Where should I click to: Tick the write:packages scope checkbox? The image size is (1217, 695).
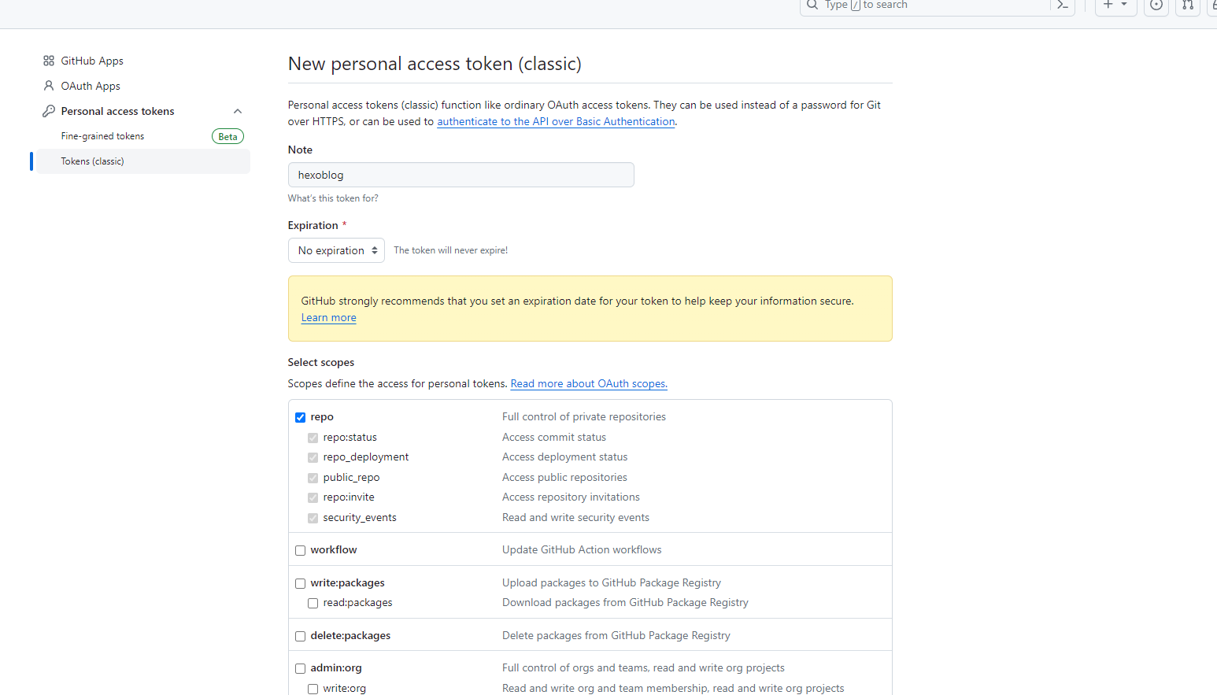[x=300, y=583]
